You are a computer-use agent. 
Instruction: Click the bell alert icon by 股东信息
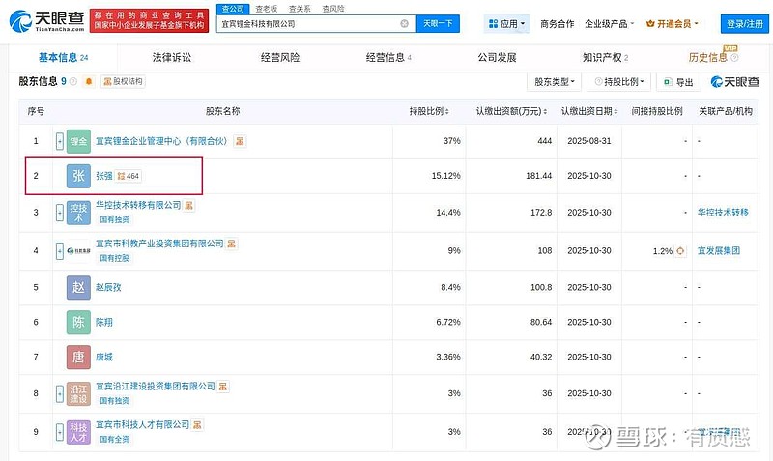(89, 81)
